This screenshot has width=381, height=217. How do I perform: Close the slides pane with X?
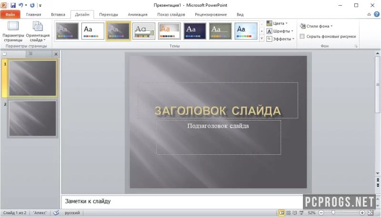coord(56,54)
